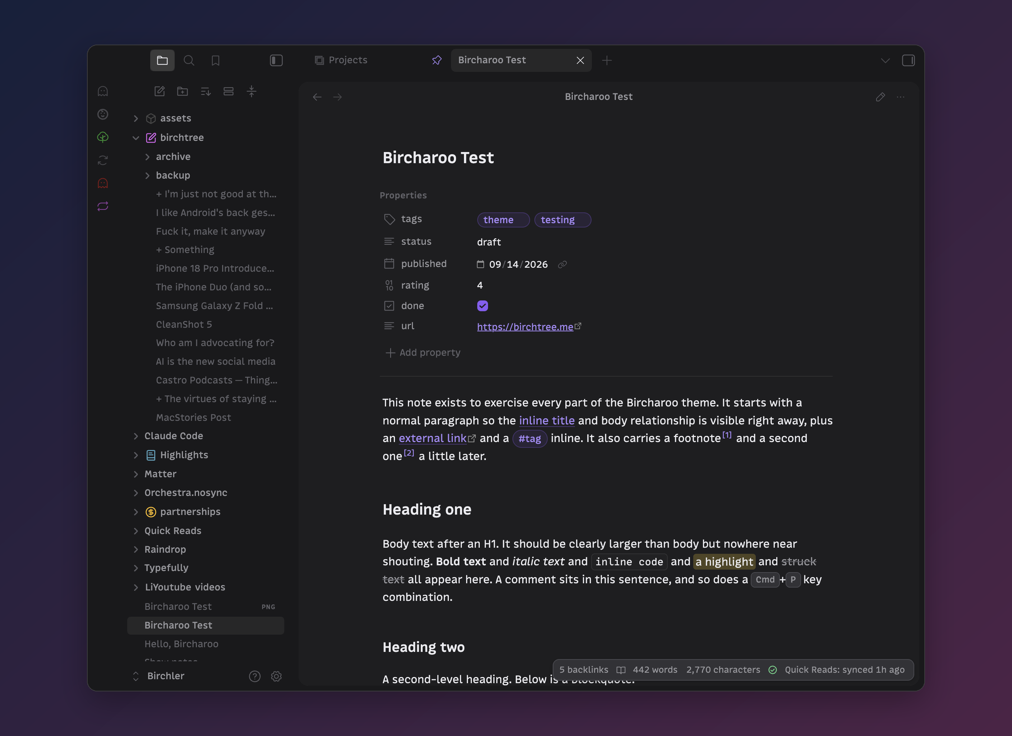Click the link icon next to published date
The height and width of the screenshot is (736, 1012).
click(562, 264)
